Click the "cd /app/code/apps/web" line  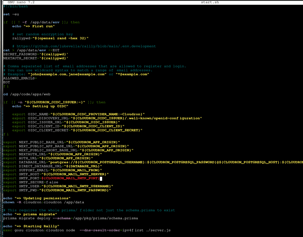[27, 94]
